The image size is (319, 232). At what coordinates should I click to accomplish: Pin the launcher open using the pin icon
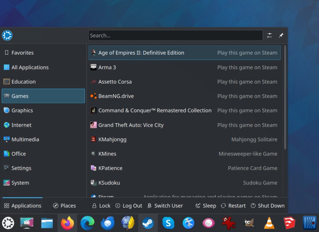pos(281,35)
